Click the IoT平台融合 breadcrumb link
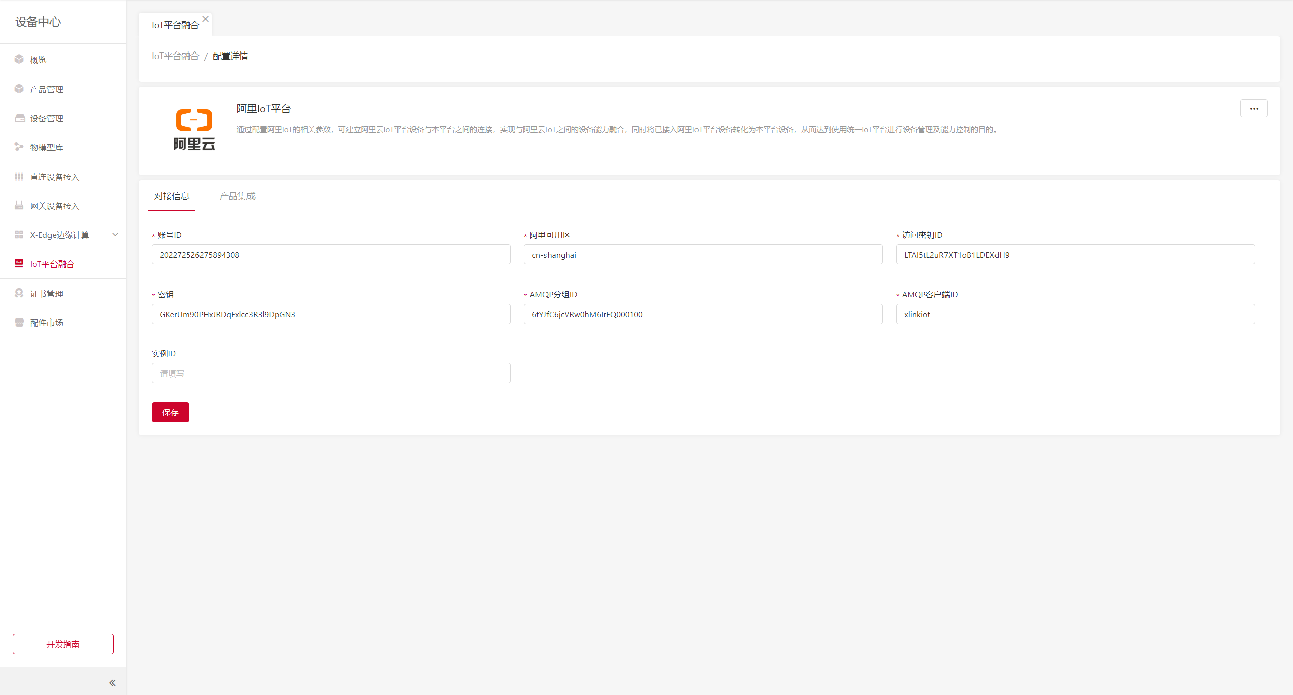This screenshot has height=695, width=1293. click(x=175, y=56)
